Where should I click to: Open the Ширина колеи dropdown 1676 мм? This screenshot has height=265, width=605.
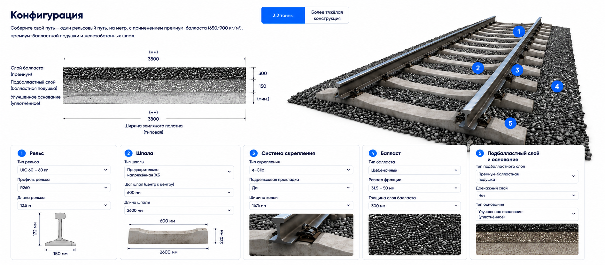pyautogui.click(x=301, y=206)
